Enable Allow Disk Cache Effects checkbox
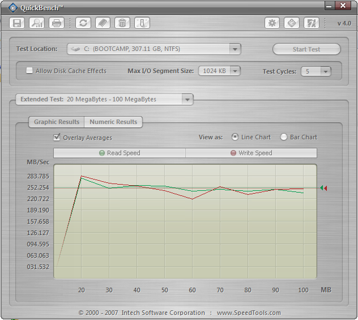This screenshot has height=320, width=358. pos(29,70)
